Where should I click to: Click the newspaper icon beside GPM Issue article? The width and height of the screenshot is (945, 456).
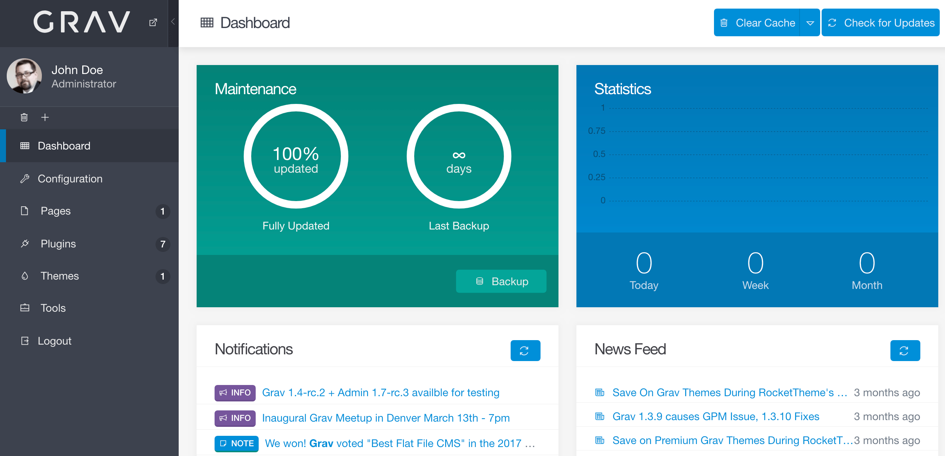599,416
